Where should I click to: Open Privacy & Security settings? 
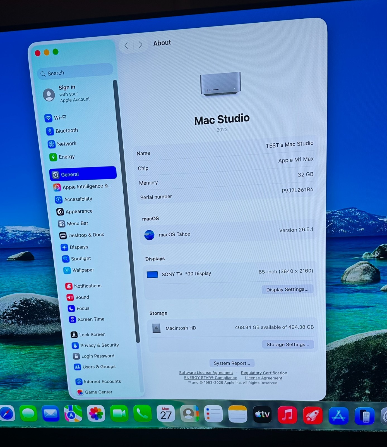[x=95, y=345]
